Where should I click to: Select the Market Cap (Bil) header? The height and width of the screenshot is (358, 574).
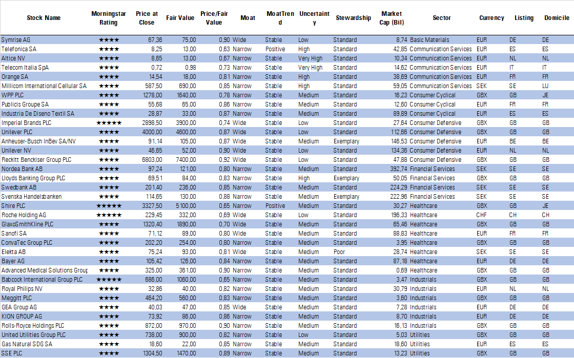point(392,18)
